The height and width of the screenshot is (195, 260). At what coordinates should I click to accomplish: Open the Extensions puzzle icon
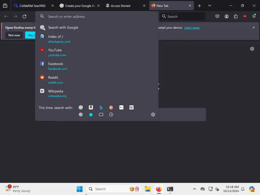[x=236, y=16]
